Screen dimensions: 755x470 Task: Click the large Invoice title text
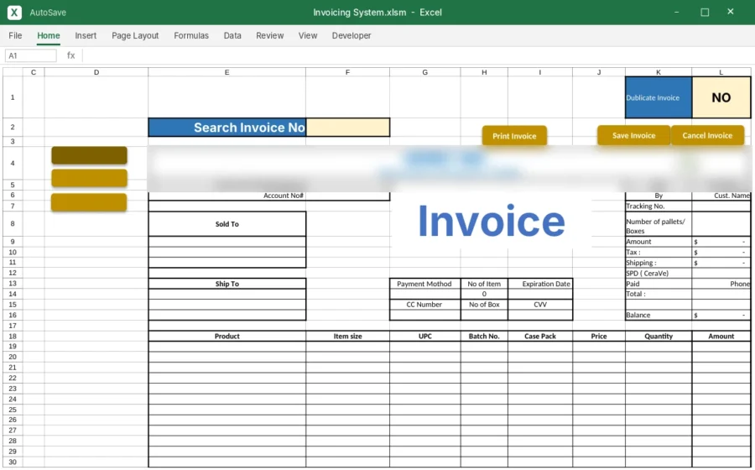point(491,221)
